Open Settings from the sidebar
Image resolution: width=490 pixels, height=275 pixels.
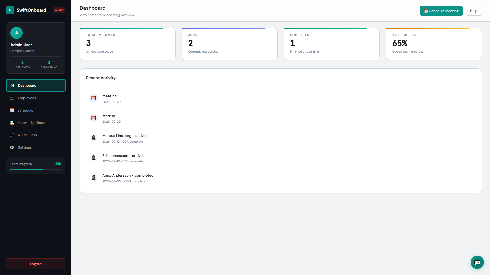pyautogui.click(x=25, y=147)
